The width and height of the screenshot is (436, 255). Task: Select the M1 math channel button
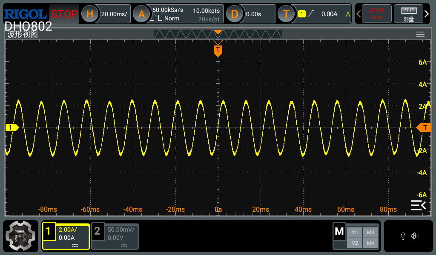click(354, 232)
